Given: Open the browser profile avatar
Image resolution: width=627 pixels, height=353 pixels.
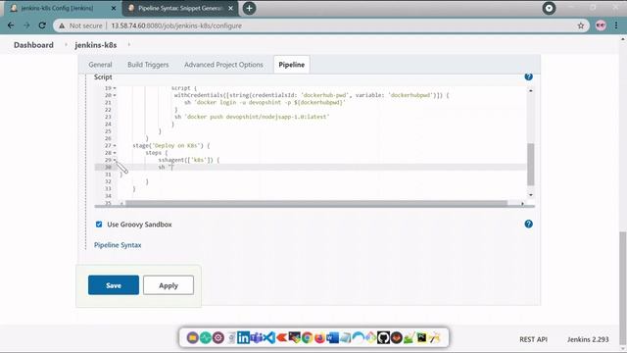Looking at the screenshot, I should [601, 25].
